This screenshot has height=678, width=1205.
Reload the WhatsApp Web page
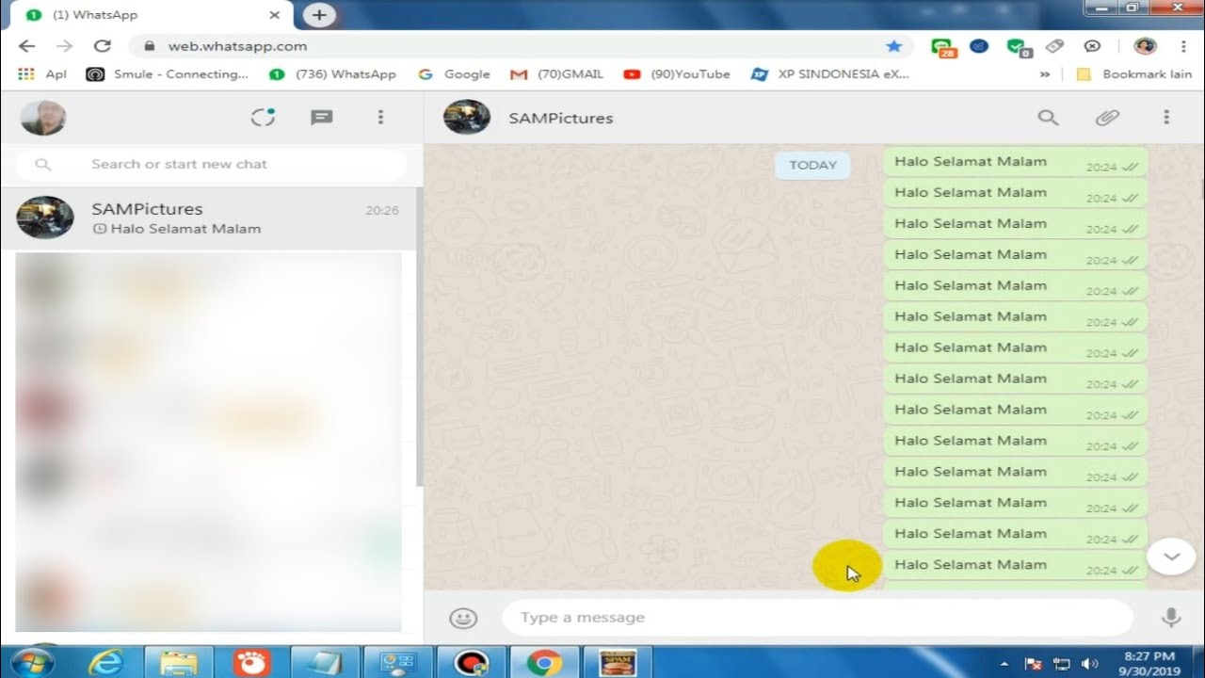pos(103,46)
